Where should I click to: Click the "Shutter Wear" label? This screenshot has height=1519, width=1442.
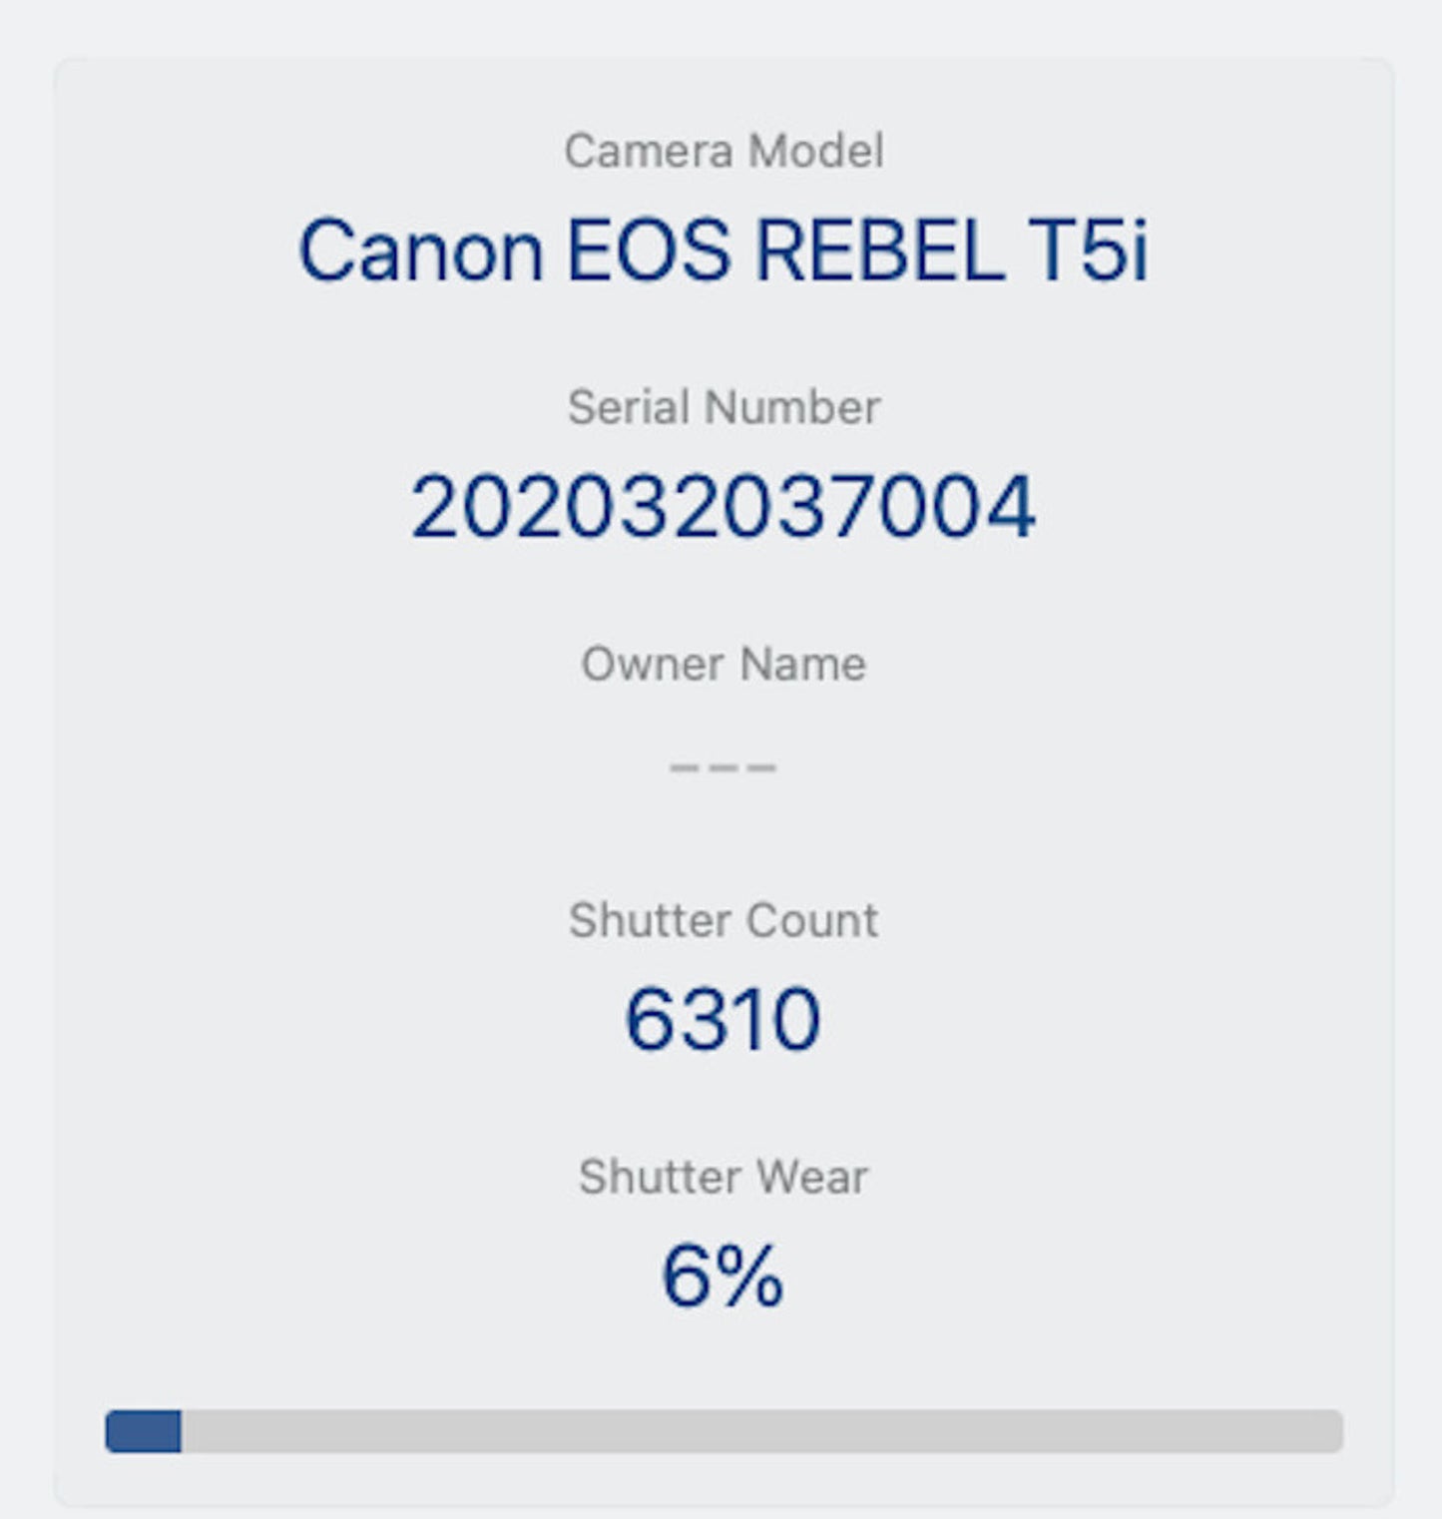click(723, 1177)
